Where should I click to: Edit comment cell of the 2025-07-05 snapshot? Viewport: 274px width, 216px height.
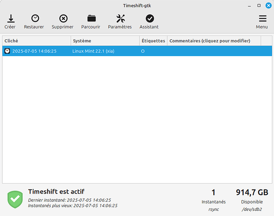pyautogui.click(x=214, y=51)
